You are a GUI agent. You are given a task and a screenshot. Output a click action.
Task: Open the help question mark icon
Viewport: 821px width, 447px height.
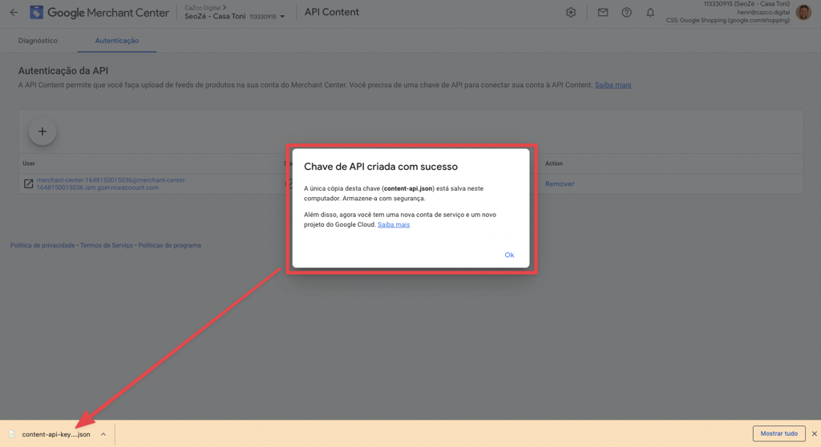click(x=627, y=13)
